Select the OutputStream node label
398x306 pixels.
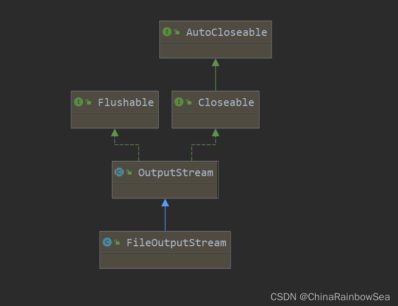tap(175, 172)
